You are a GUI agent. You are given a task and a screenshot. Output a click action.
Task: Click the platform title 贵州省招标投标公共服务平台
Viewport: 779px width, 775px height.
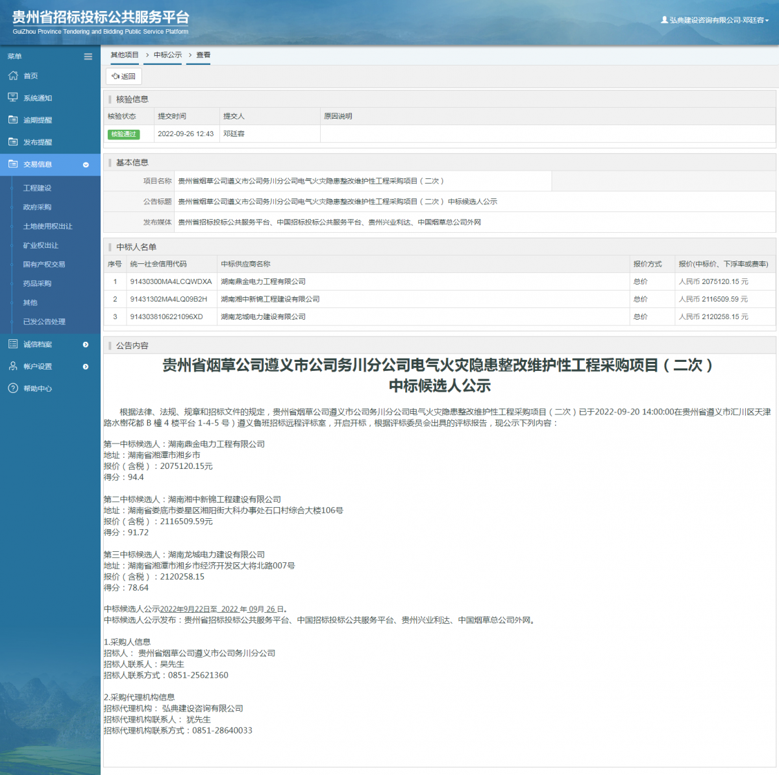tap(101, 17)
